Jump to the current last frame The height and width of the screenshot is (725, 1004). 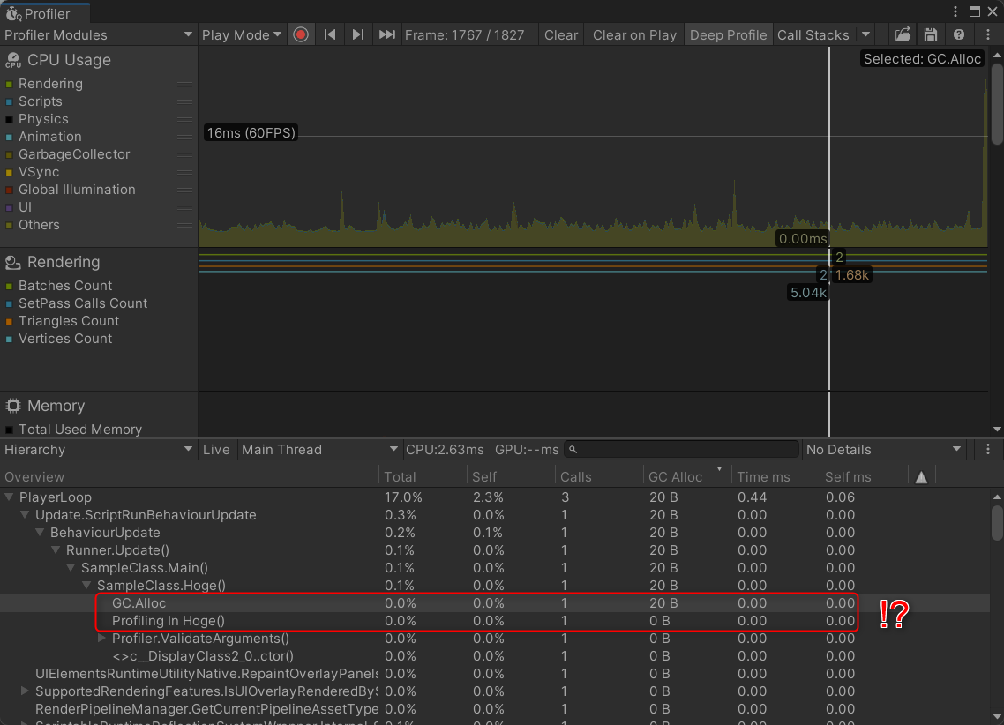pos(386,34)
